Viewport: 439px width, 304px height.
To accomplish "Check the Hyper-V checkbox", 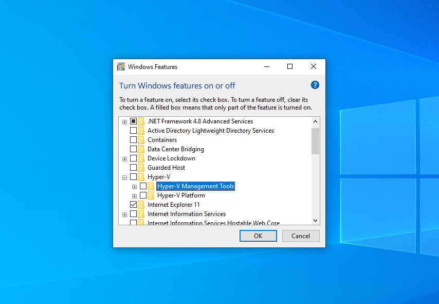I will [x=133, y=177].
